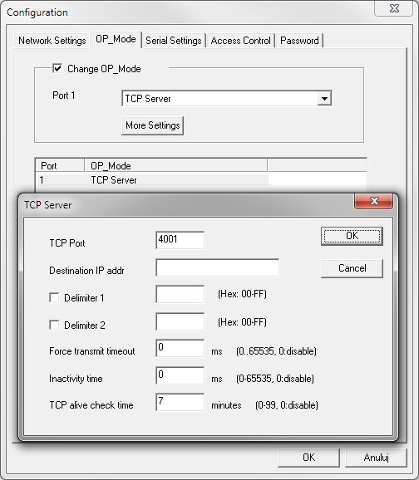Click the Force transmit timeout field
Screen dimensions: 419x480
pos(180,348)
